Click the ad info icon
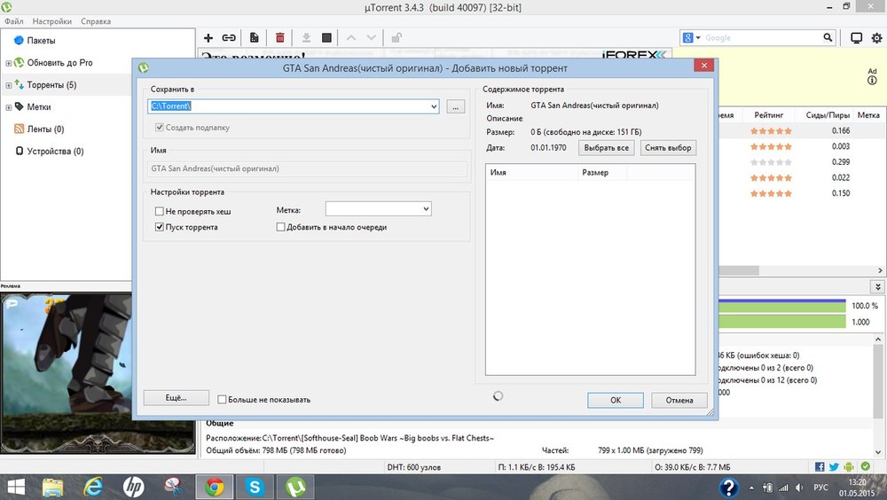The width and height of the screenshot is (887, 500). tap(872, 81)
